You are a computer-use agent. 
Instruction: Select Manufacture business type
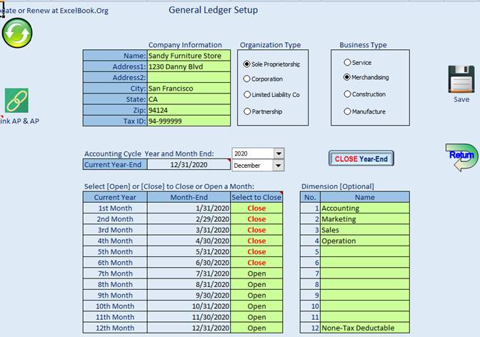point(348,111)
